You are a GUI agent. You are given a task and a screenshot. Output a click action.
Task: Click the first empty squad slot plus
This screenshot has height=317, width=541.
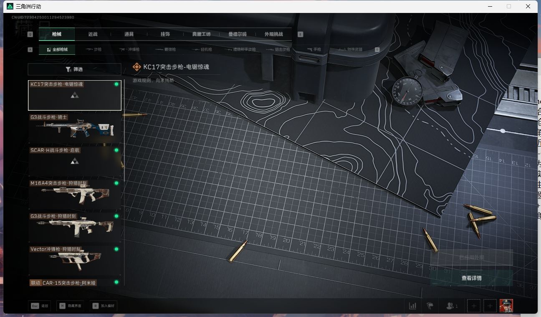pos(474,306)
